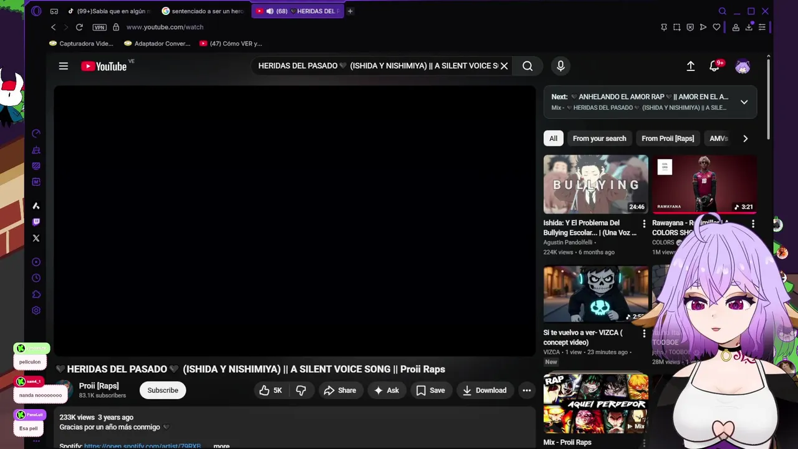The image size is (798, 449).
Task: Take a snapshot with toolbar capture icon
Action: tap(677, 27)
